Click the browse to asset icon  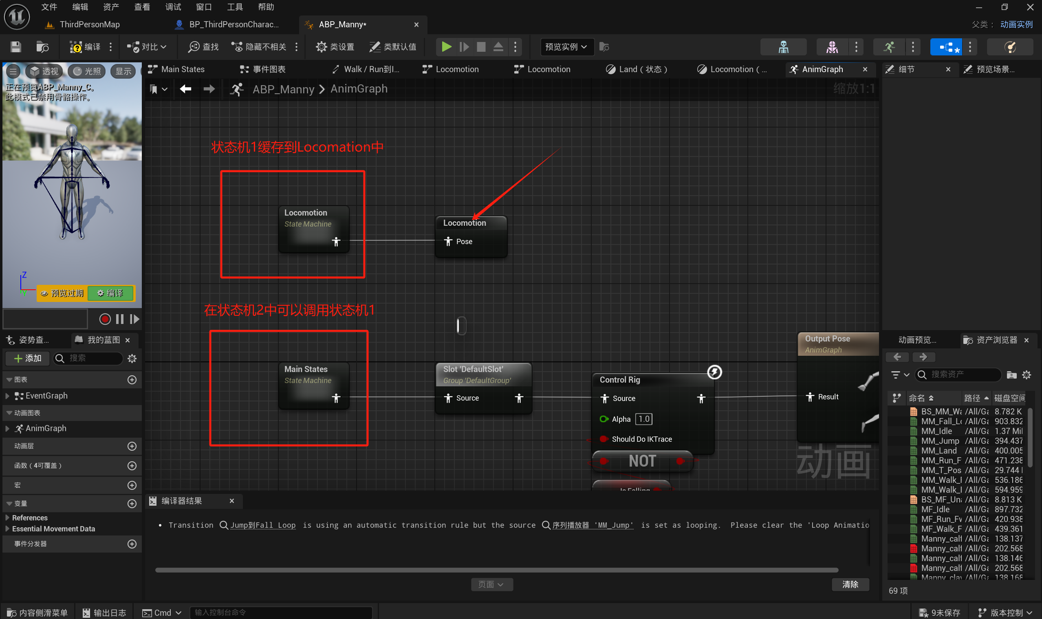(x=42, y=47)
